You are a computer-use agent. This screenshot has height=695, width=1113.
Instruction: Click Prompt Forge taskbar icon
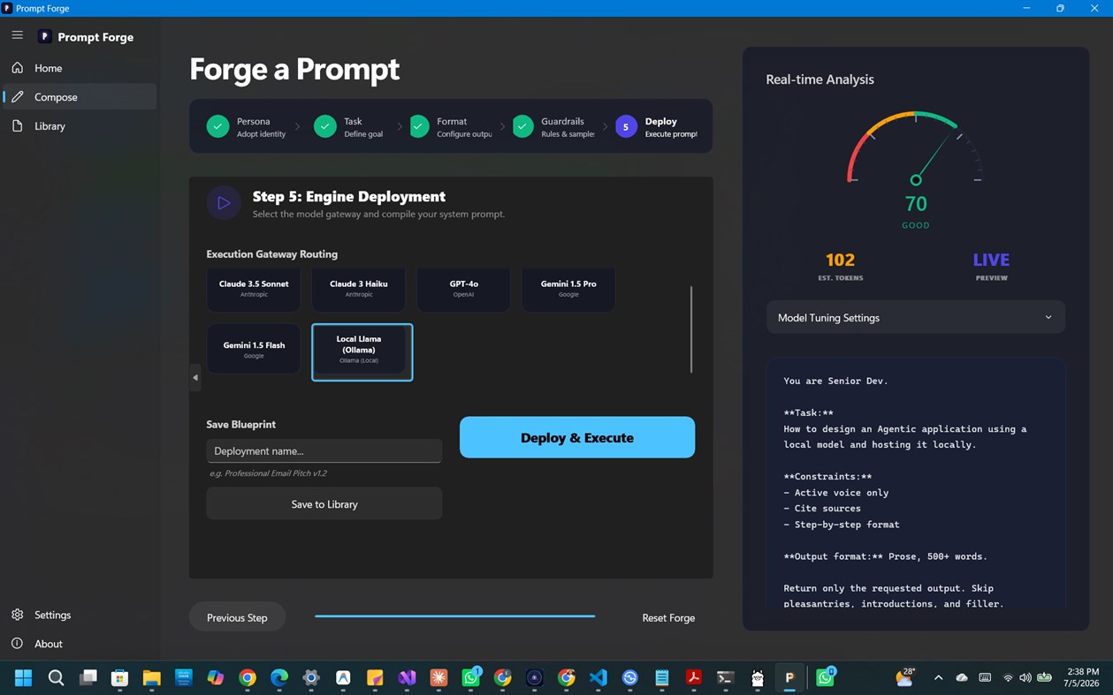[789, 678]
